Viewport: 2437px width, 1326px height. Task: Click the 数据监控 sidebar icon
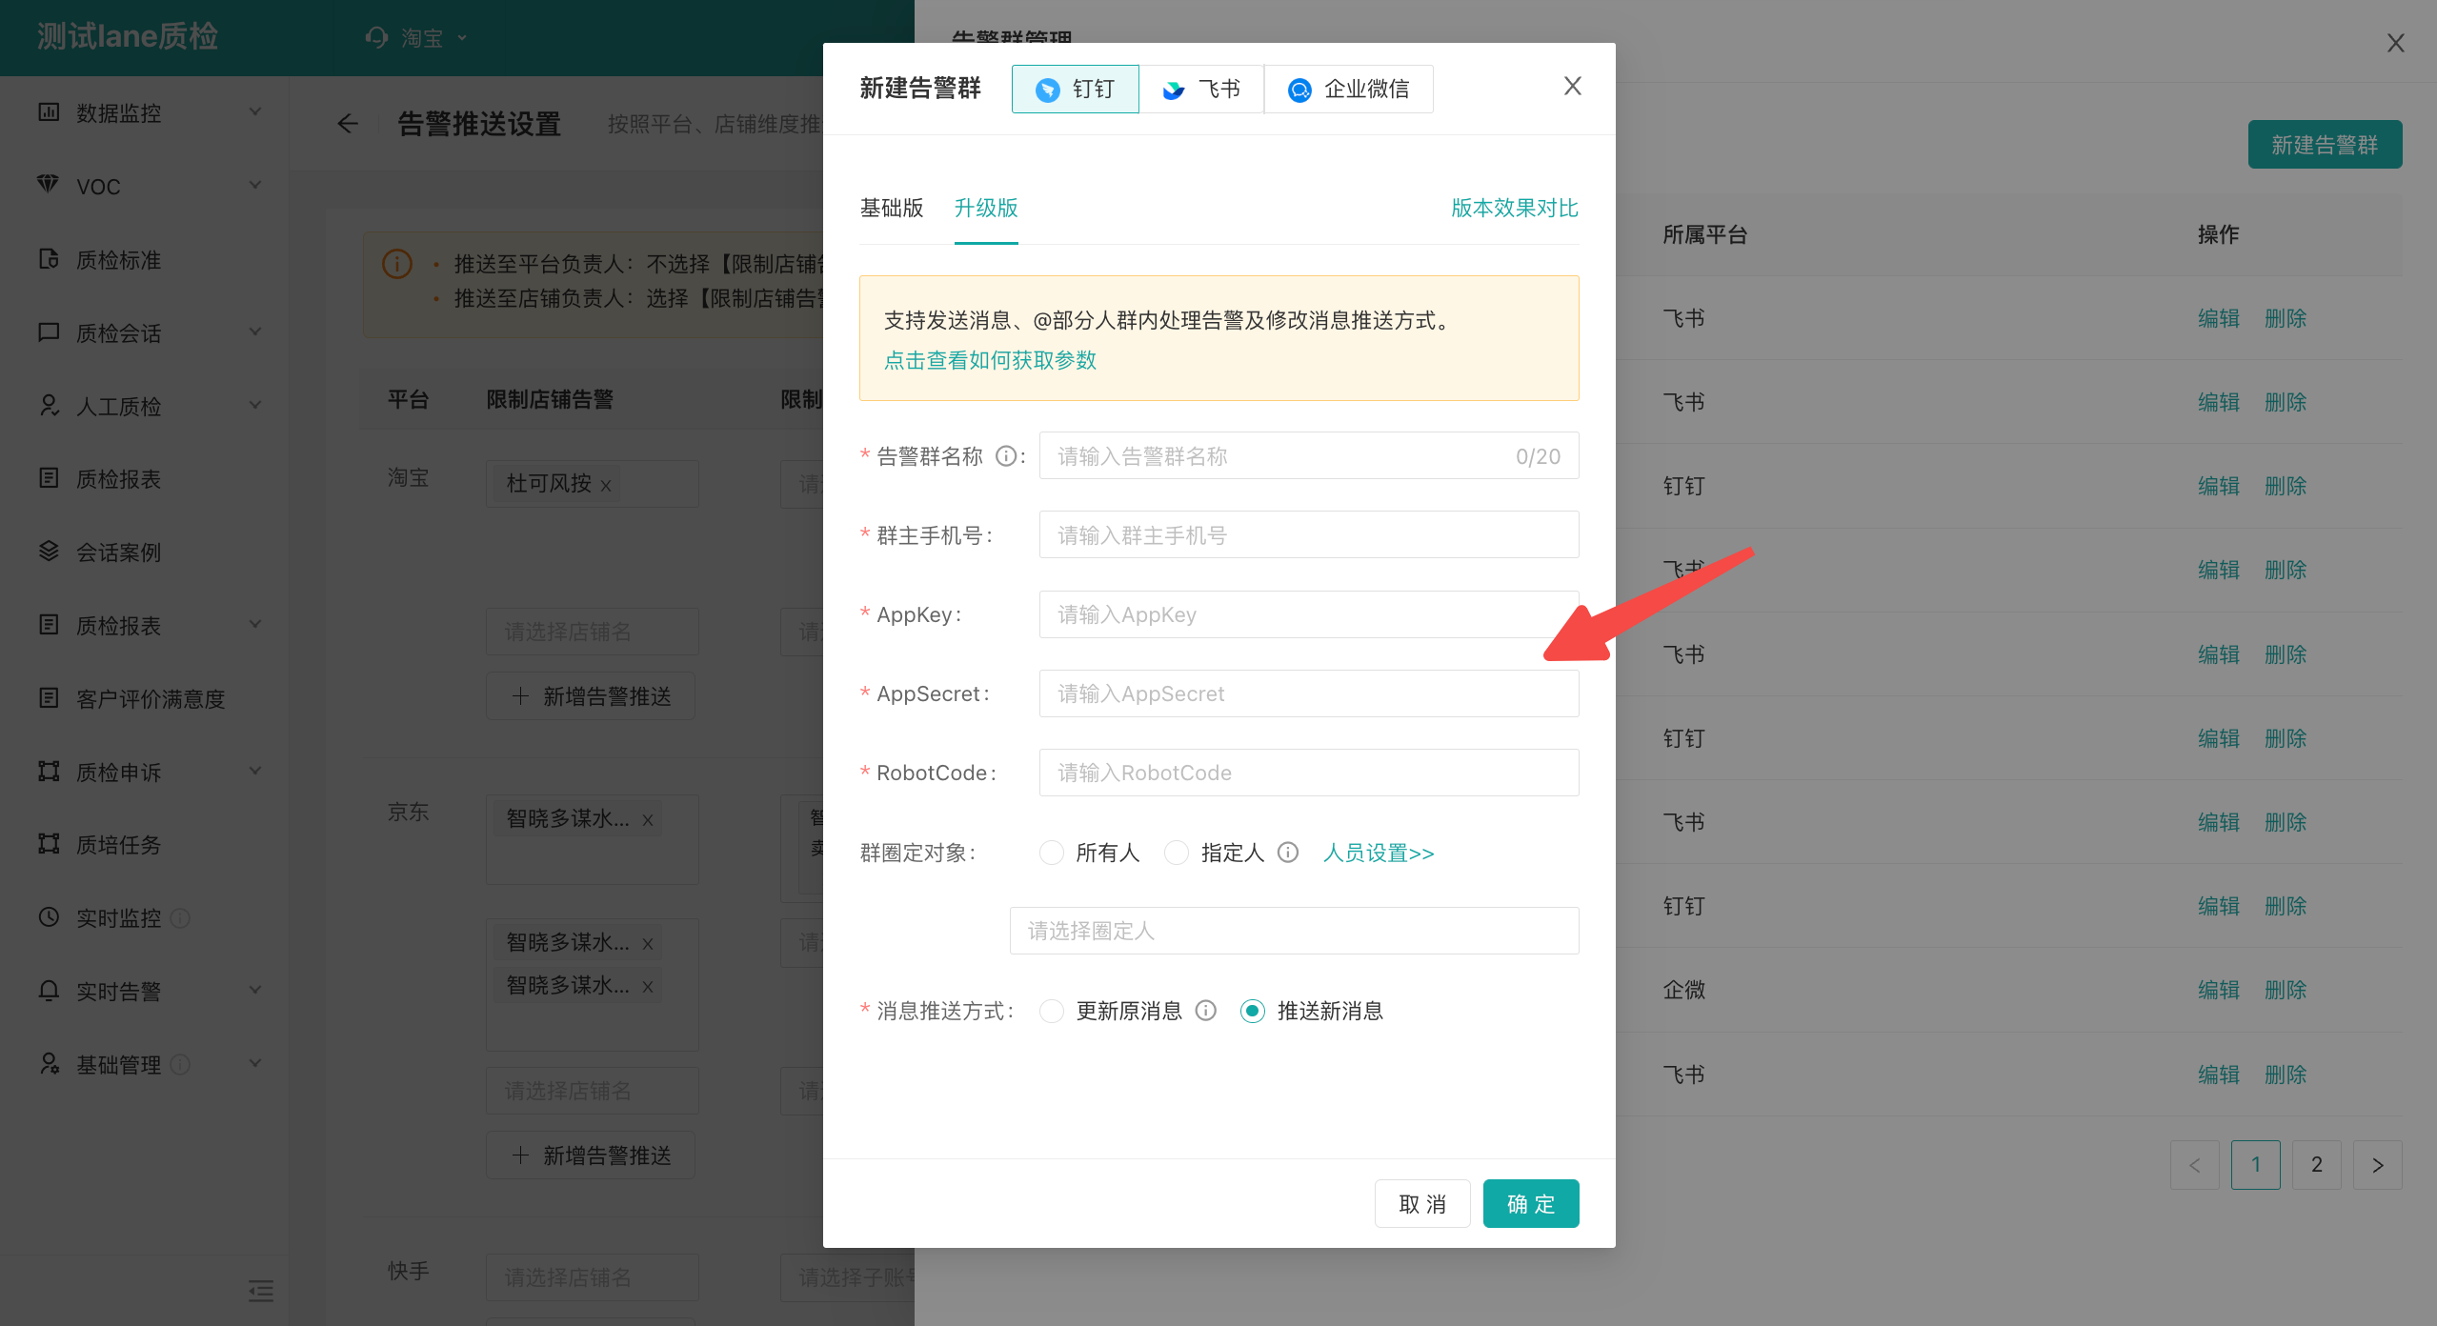tap(49, 112)
